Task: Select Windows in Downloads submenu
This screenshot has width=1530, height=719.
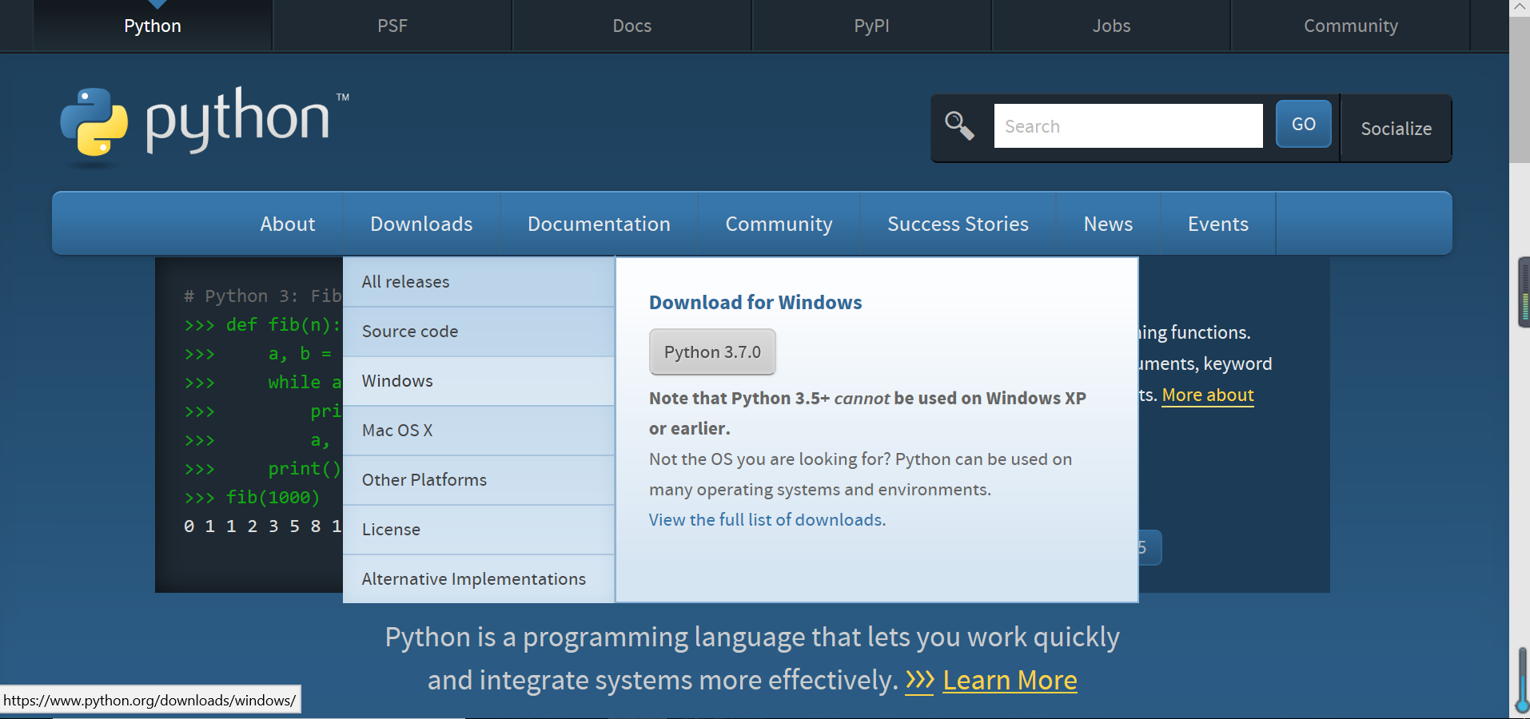Action: 479,381
